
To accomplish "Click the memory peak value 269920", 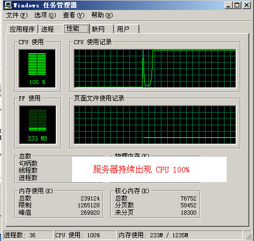I will click(x=90, y=213).
